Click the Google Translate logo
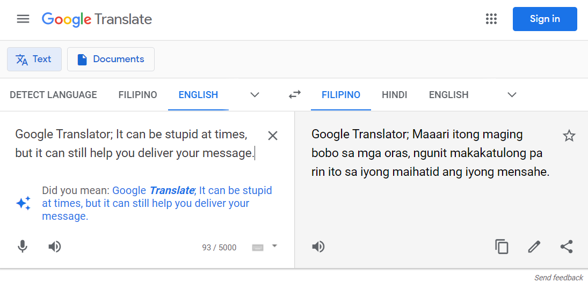 pyautogui.click(x=97, y=19)
